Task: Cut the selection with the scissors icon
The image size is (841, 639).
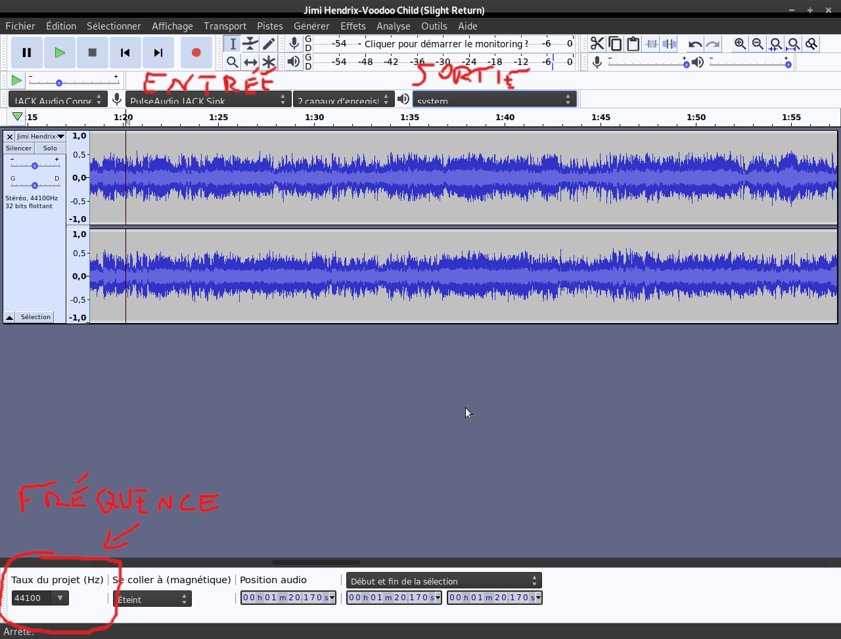Action: coord(597,44)
